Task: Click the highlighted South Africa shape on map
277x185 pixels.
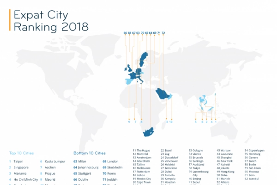Action: click(x=148, y=132)
